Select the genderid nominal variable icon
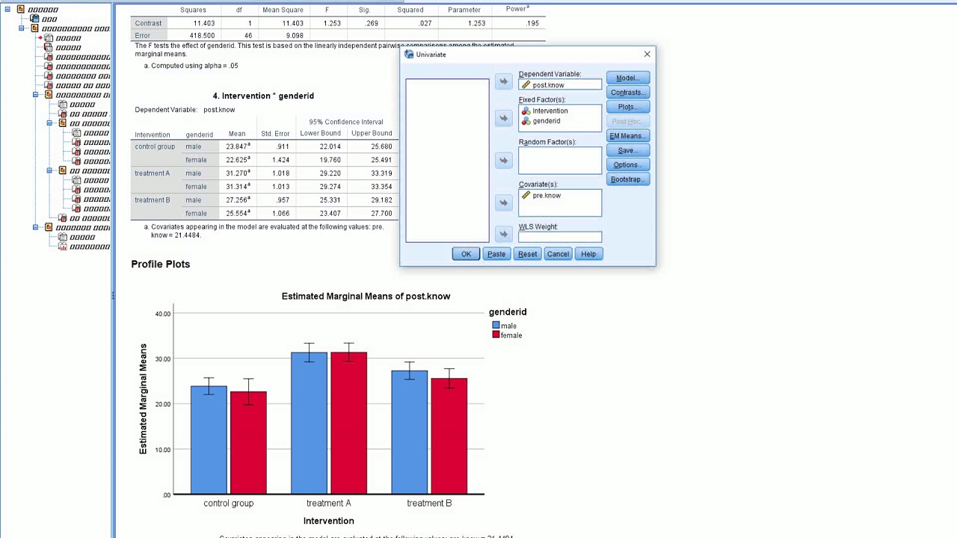 click(x=526, y=121)
